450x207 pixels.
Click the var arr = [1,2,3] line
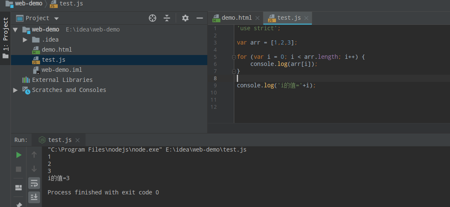267,42
